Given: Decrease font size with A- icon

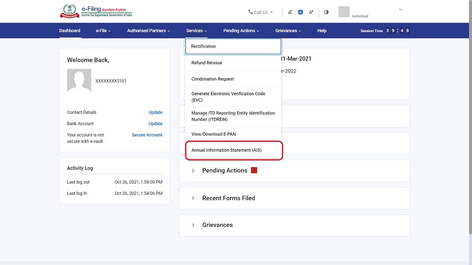Looking at the screenshot, I should click(x=290, y=12).
